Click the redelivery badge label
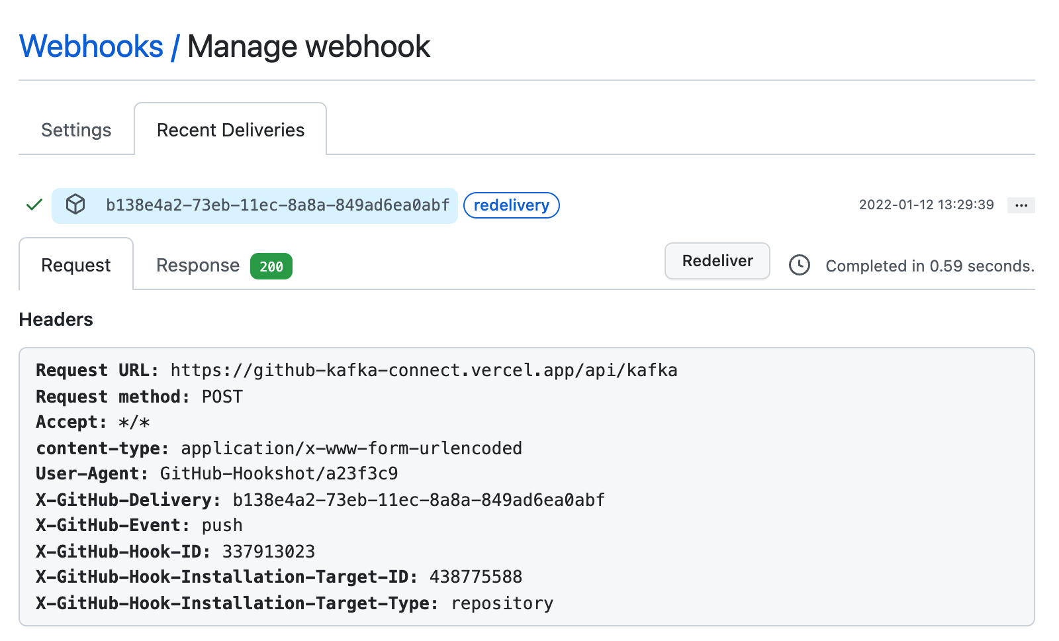 click(511, 205)
